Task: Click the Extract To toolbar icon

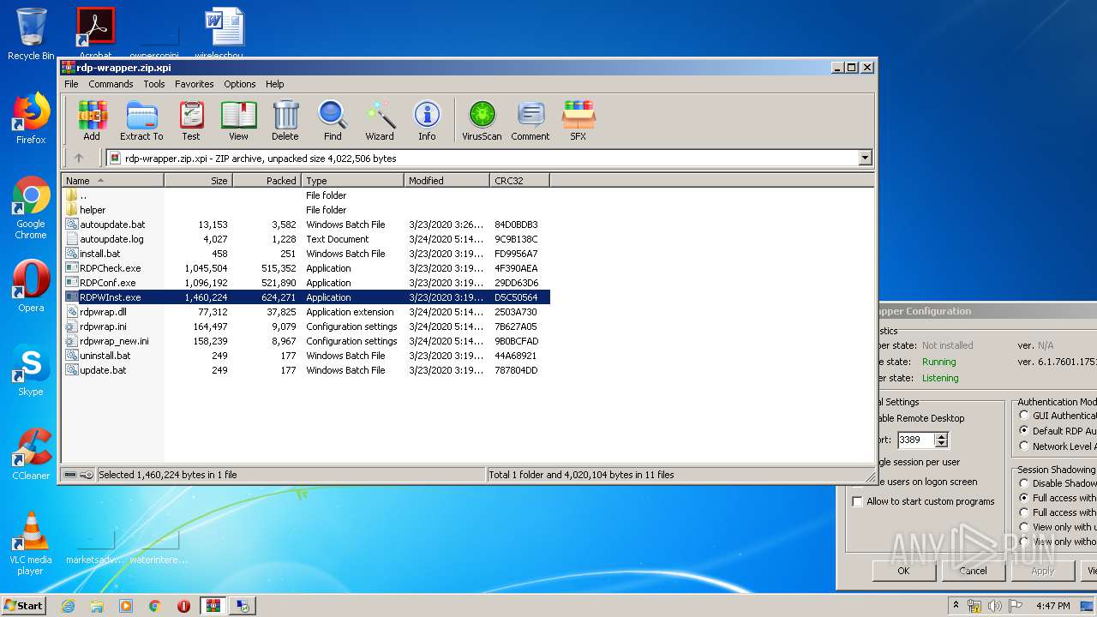Action: (x=141, y=121)
